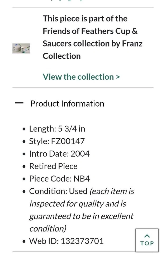
Task: Click the bullet beside Length entry
Action: 24,129
